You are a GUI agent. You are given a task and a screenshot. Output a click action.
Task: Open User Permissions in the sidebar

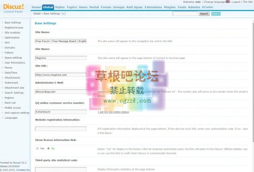coord(15,63)
